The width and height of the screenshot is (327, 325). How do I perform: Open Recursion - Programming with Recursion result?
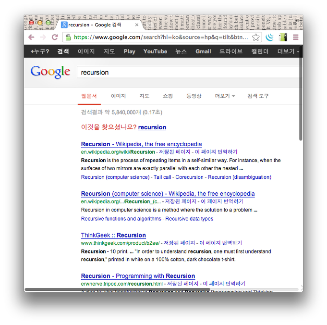tap(138, 276)
